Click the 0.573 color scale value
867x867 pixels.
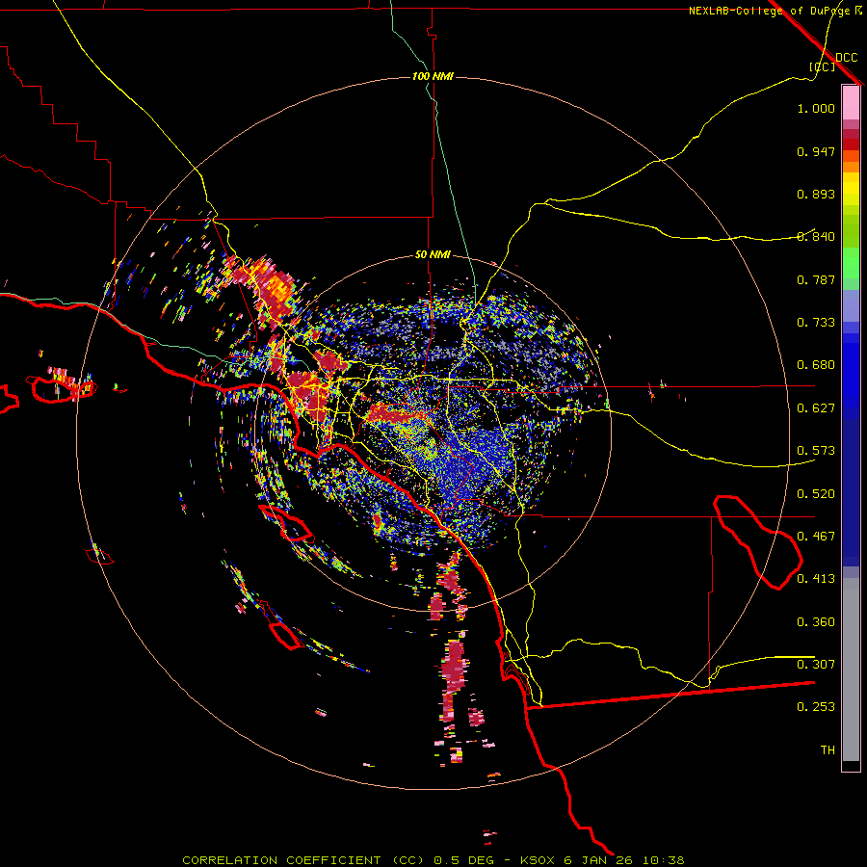tap(816, 451)
